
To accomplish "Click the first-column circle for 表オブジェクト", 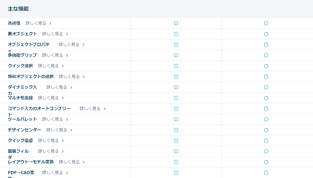I will 176,34.
